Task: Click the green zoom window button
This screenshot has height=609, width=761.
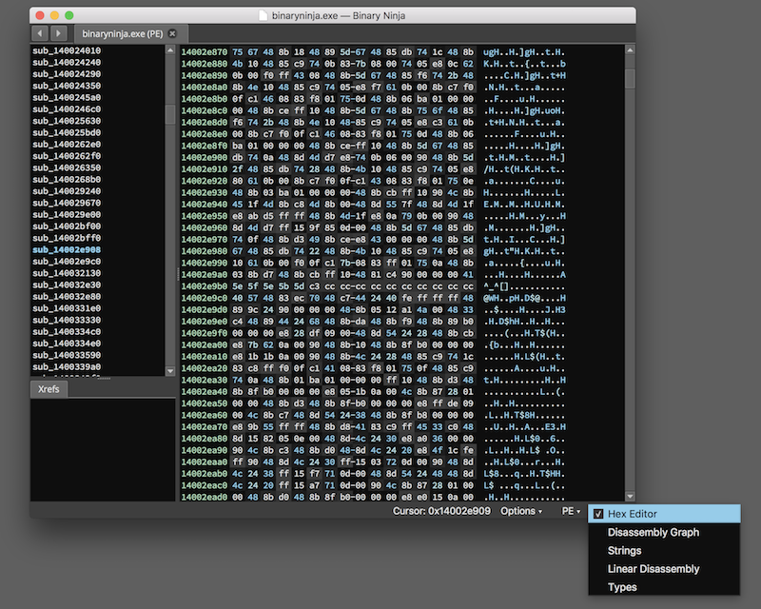Action: (69, 15)
